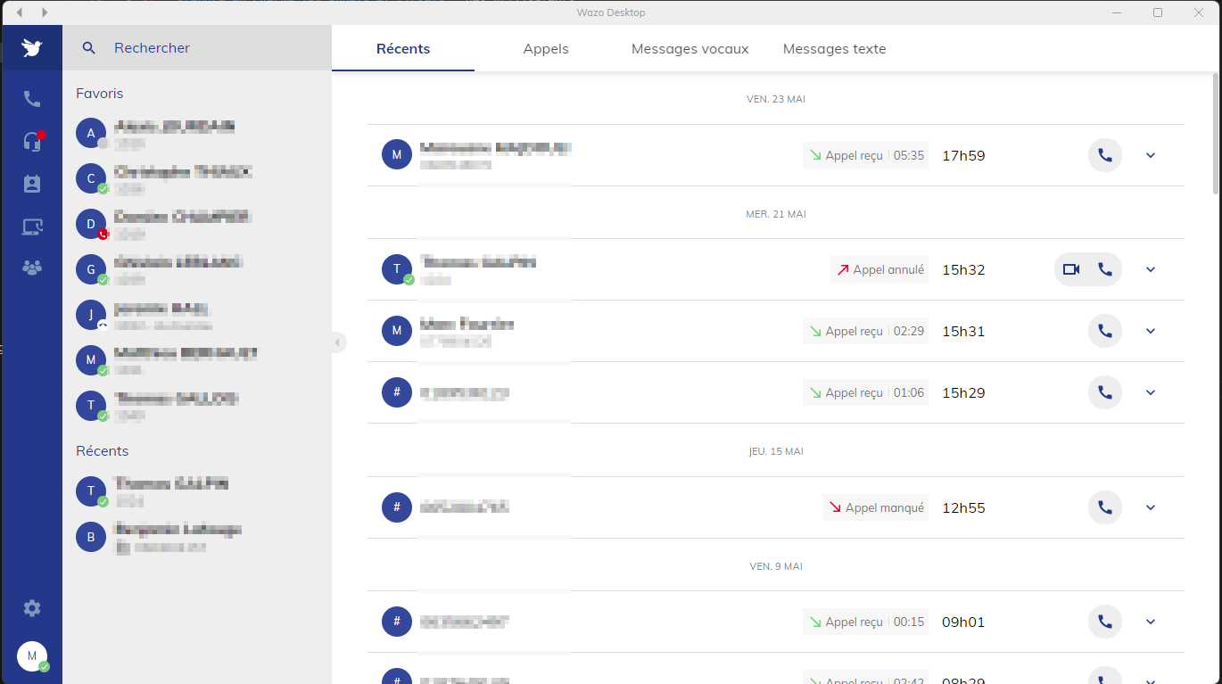1222x684 pixels.
Task: Open user profile avatar at bottom left
Action: [x=32, y=656]
